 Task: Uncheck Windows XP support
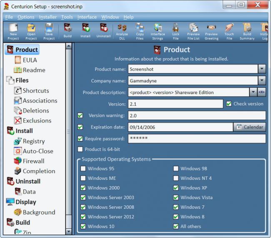[176, 188]
